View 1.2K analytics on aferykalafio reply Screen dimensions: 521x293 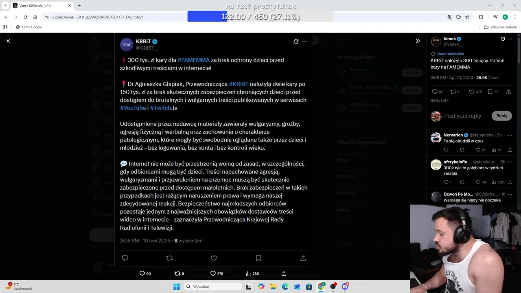pyautogui.click(x=498, y=182)
